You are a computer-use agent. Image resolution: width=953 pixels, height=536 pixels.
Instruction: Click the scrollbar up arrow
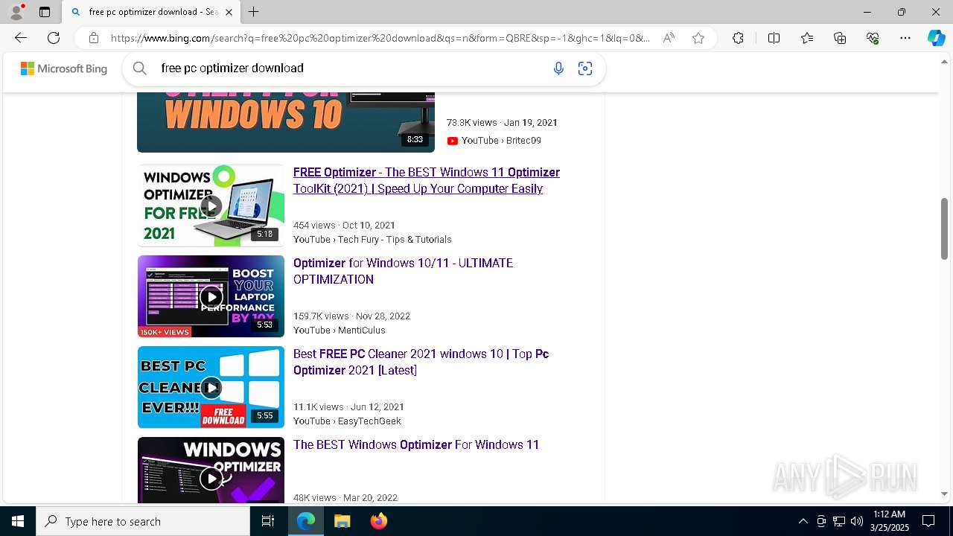pyautogui.click(x=944, y=62)
